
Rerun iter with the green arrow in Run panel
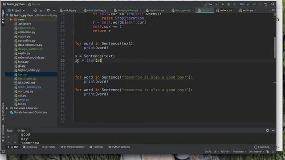[x=8, y=136]
